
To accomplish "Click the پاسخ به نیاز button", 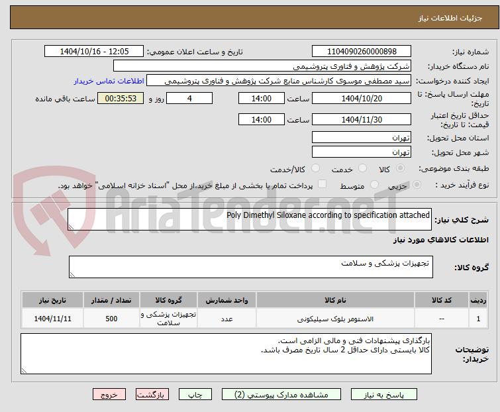I will [x=383, y=395].
